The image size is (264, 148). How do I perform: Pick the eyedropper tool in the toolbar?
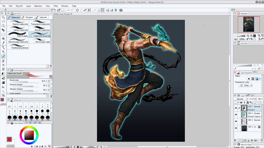coord(3,43)
